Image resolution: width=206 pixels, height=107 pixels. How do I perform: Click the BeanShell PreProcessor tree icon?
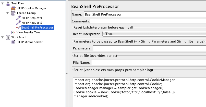18,28
